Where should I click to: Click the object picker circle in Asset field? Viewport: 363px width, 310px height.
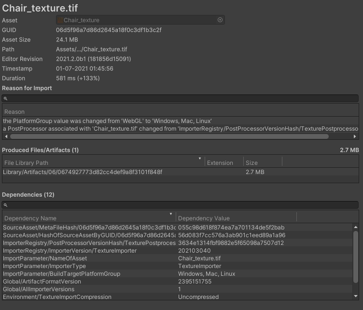pyautogui.click(x=220, y=20)
